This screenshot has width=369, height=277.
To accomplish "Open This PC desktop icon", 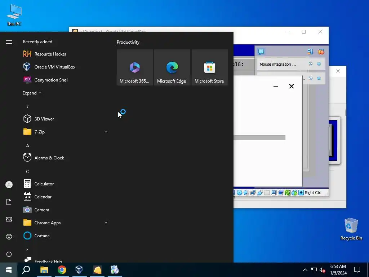I will pos(14,15).
